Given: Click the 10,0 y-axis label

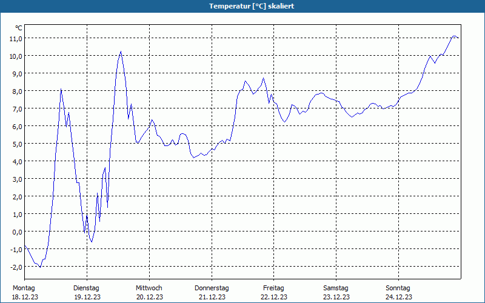Looking at the screenshot, I should (16, 56).
